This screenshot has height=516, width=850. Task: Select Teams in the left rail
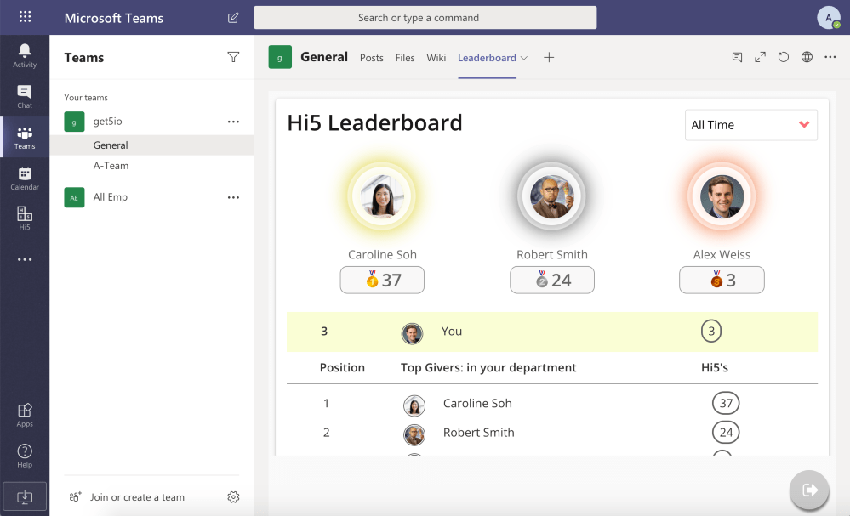click(x=25, y=138)
